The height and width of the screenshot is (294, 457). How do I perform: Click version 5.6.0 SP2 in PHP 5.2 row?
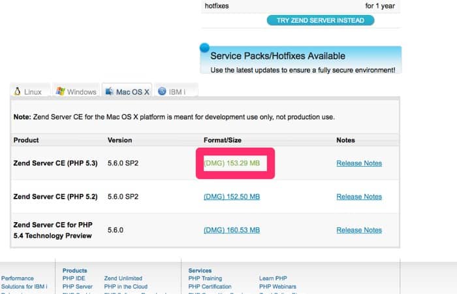[x=123, y=197]
